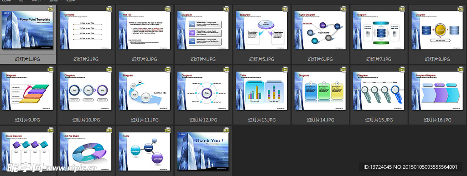Select the Cycle Diagram slide thumbnail
Screen dimensions: 467x176
click(320, 30)
